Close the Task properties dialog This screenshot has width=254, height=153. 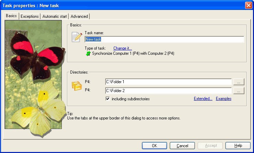tap(249, 5)
